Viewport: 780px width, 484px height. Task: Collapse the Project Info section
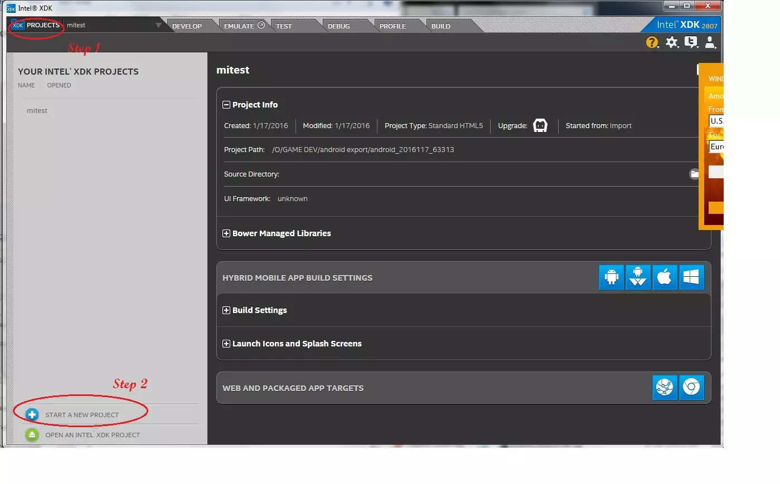(226, 105)
